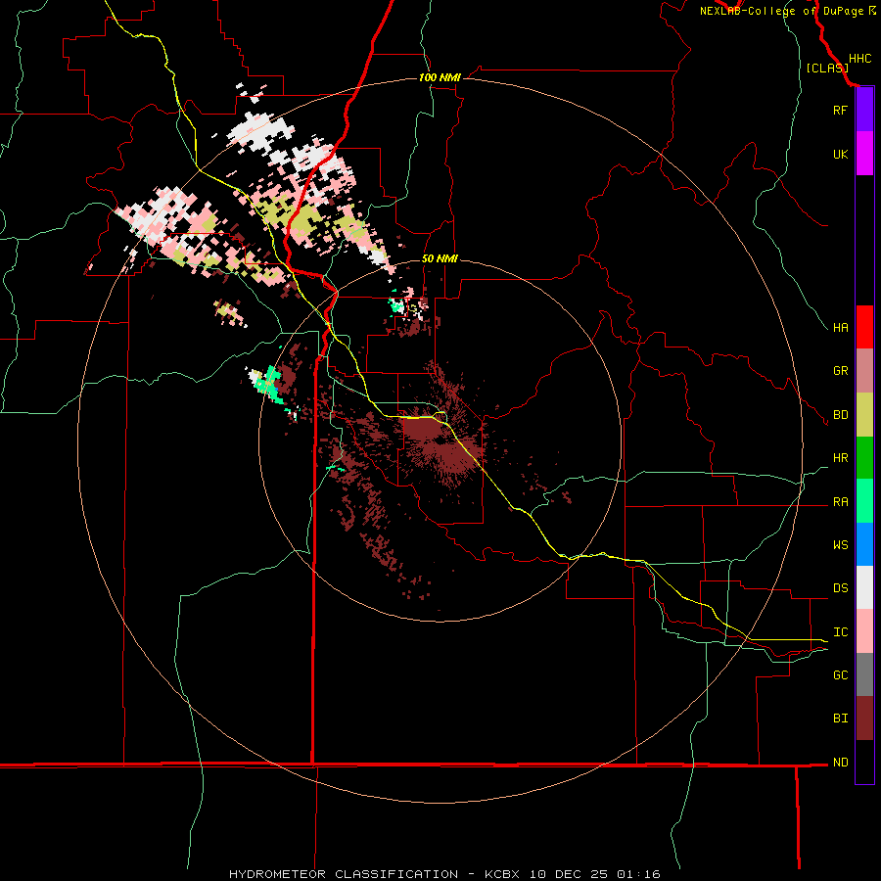Select the IC ice crystals pink swatch
881x881 pixels.
pos(864,631)
